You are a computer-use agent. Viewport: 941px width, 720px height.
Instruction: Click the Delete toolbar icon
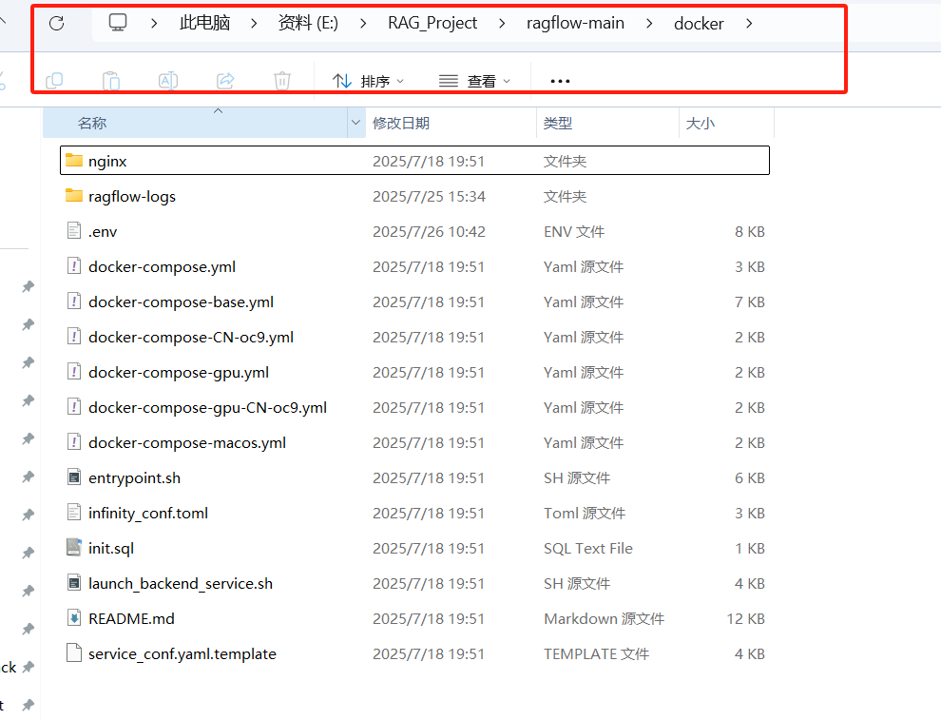pos(281,81)
